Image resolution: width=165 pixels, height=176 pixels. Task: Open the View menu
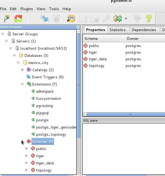click(x=41, y=9)
